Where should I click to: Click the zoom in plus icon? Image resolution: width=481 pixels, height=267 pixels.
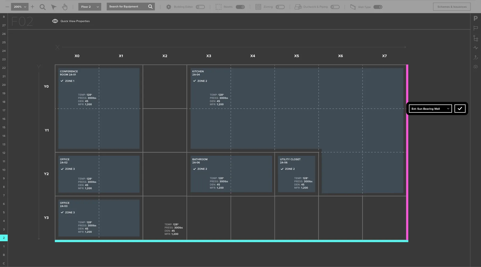tap(32, 7)
